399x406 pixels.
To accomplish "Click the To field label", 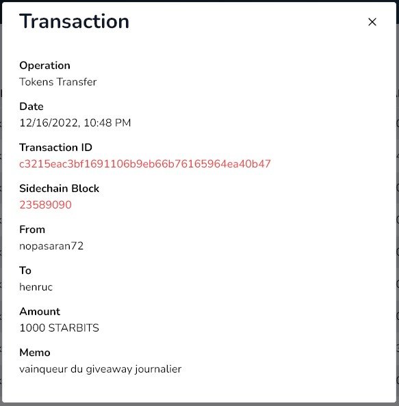I will 25,271.
